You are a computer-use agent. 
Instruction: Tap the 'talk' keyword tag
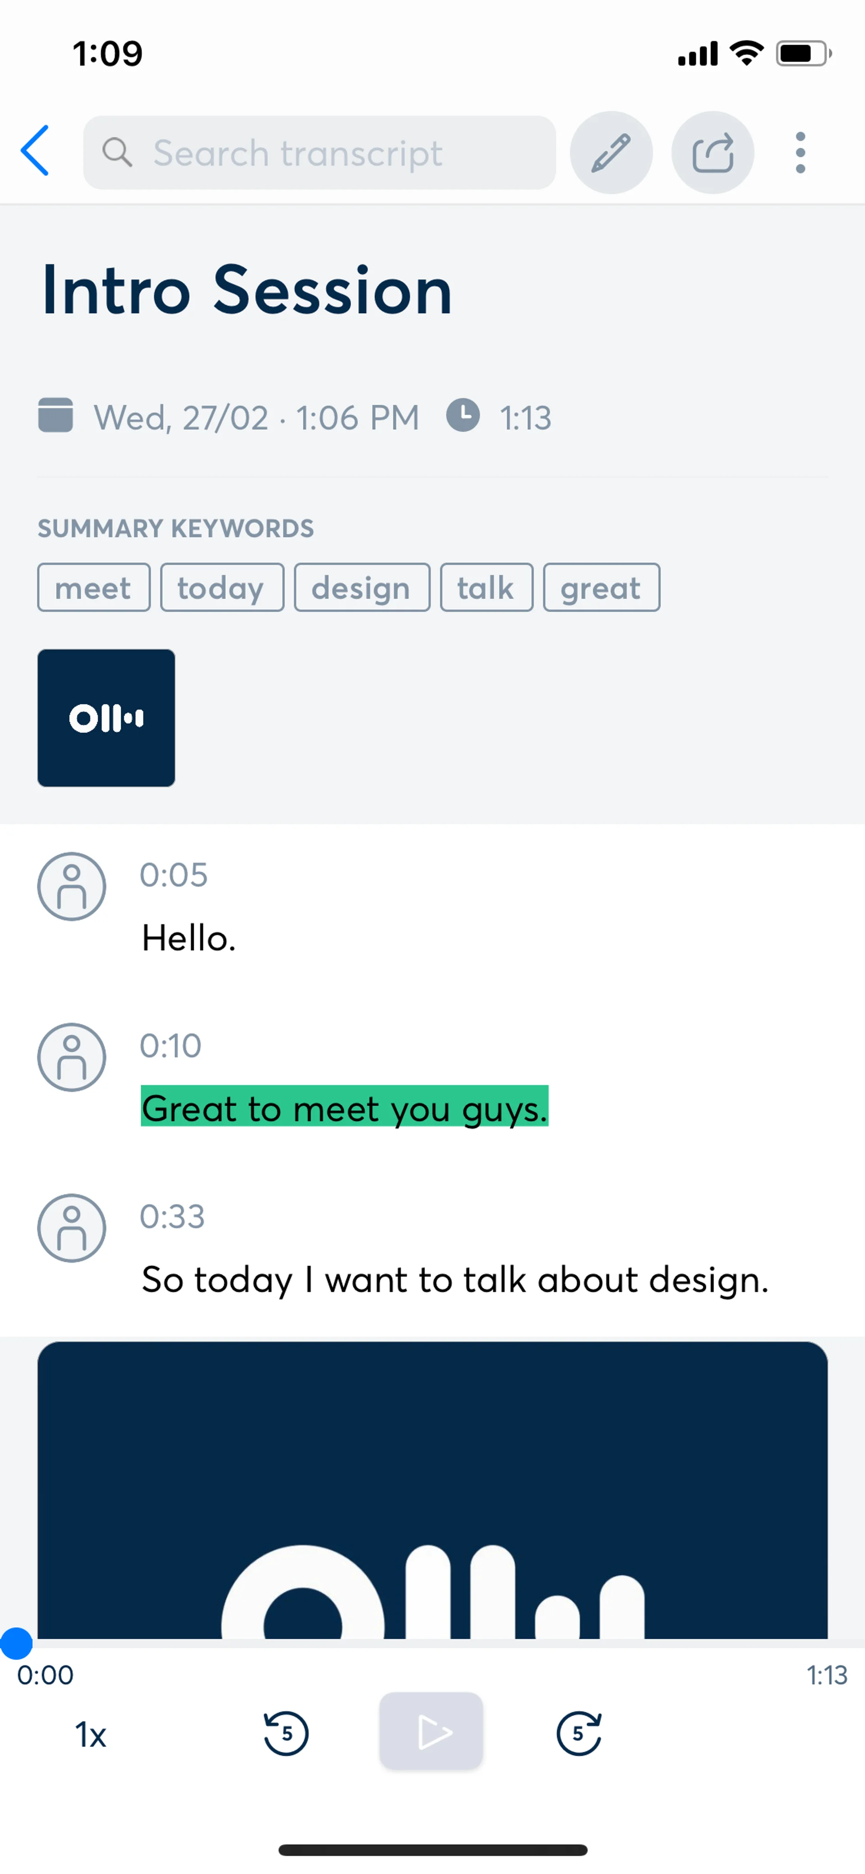486,588
